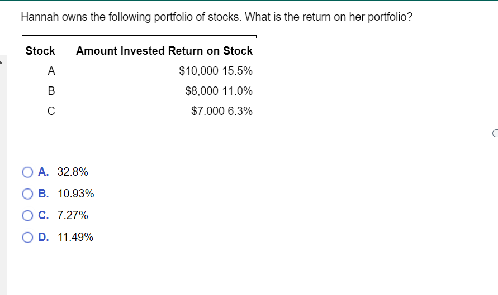This screenshot has height=295, width=498.
Task: Click the 6.3% return value
Action: (x=240, y=111)
